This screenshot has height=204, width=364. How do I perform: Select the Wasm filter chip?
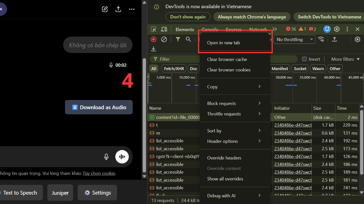(x=318, y=69)
